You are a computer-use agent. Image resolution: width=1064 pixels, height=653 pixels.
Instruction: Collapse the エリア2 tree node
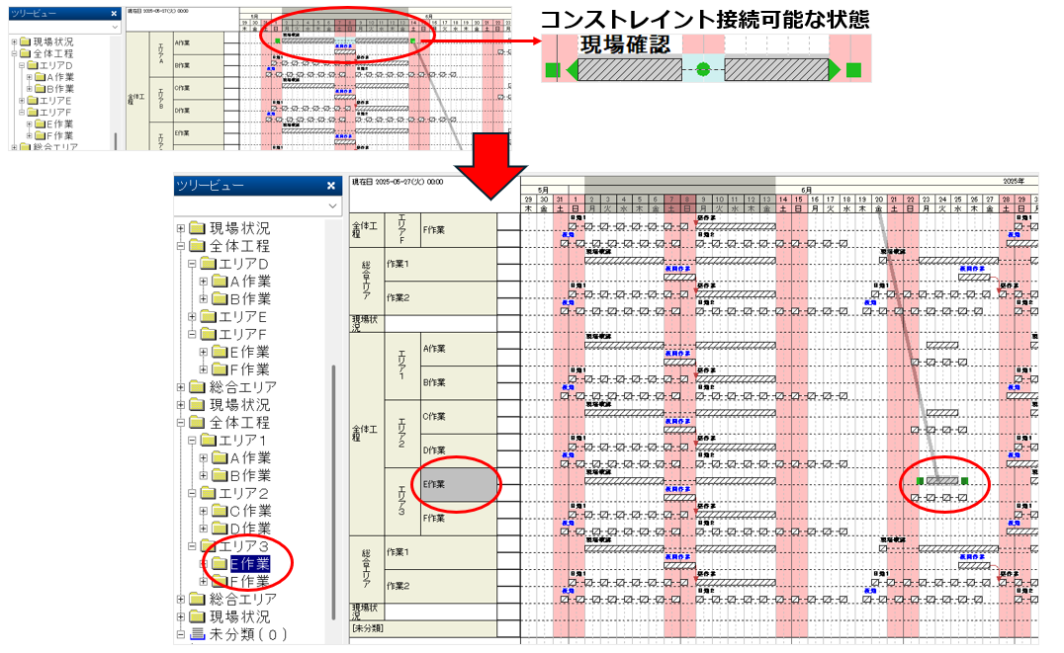pyautogui.click(x=192, y=494)
